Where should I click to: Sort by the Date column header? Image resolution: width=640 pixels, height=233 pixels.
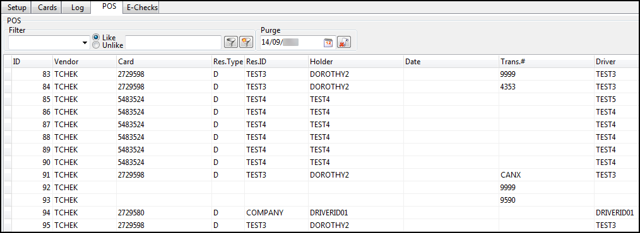pos(451,62)
